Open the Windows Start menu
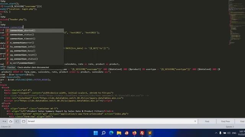 coord(96,133)
